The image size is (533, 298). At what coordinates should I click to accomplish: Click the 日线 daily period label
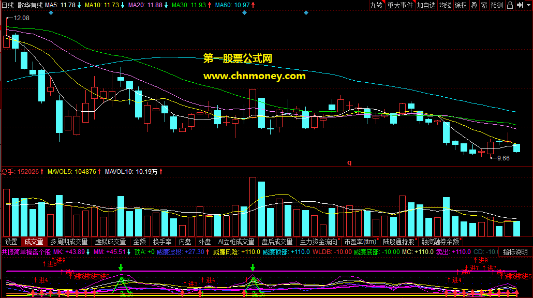[8, 5]
